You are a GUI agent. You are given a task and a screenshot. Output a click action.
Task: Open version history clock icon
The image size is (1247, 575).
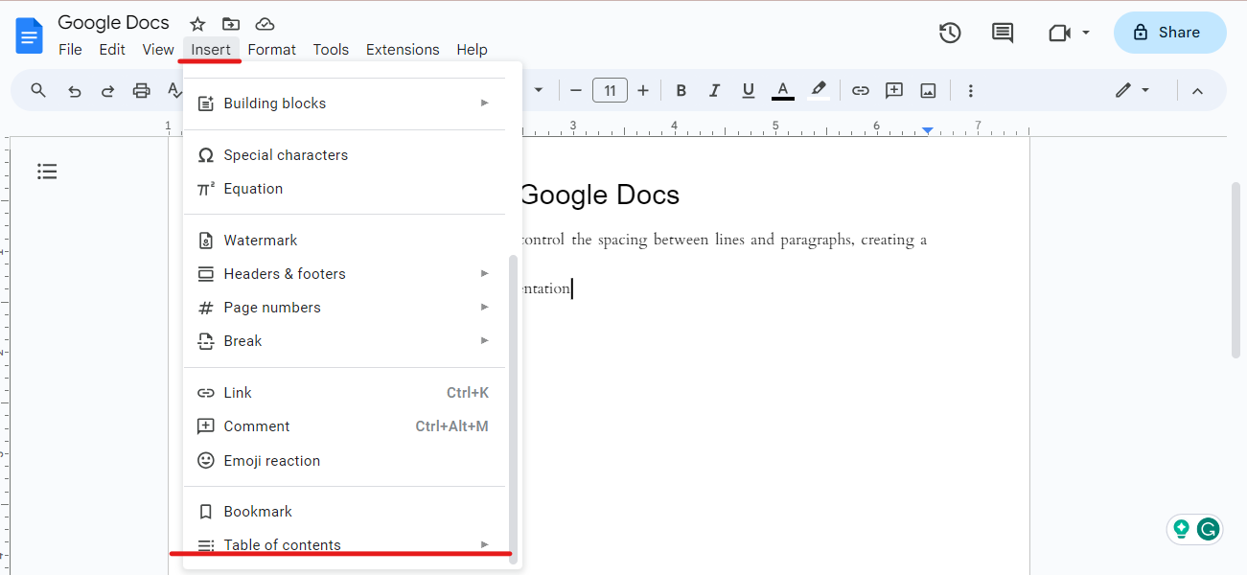click(x=949, y=33)
